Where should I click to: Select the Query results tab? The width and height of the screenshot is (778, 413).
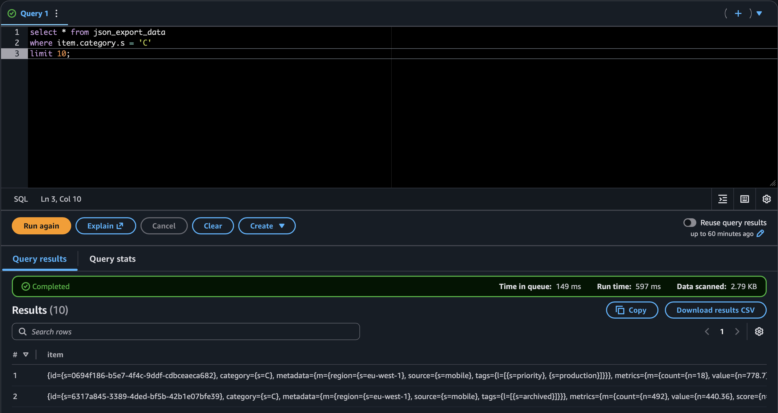tap(39, 259)
